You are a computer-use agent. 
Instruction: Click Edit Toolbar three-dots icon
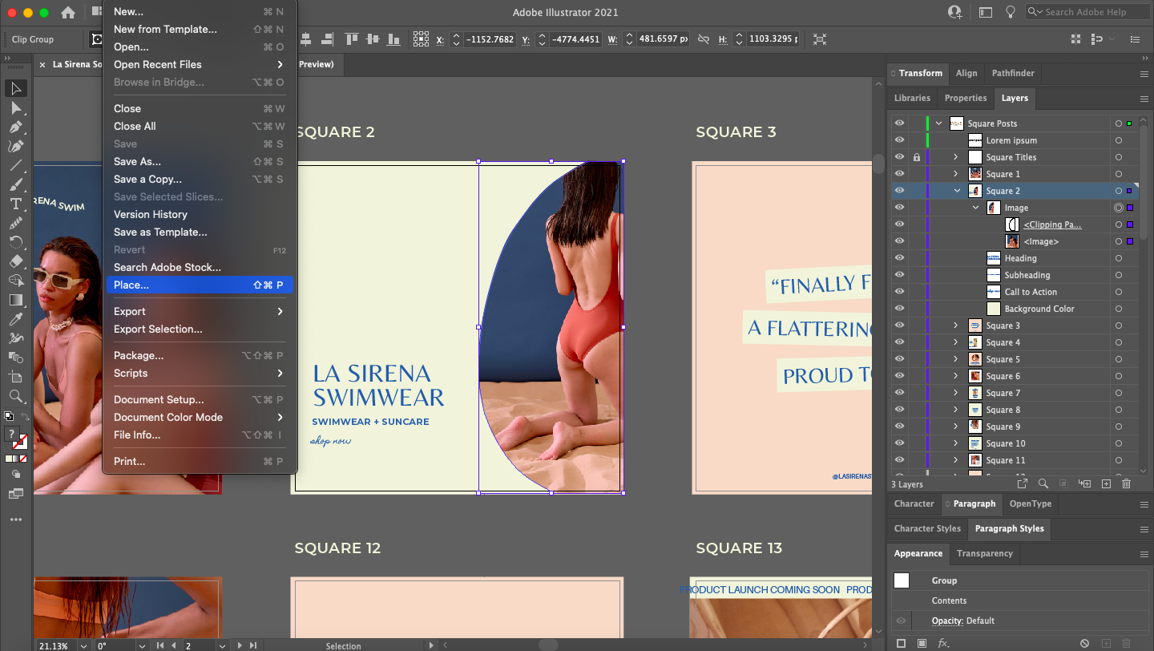pyautogui.click(x=15, y=520)
